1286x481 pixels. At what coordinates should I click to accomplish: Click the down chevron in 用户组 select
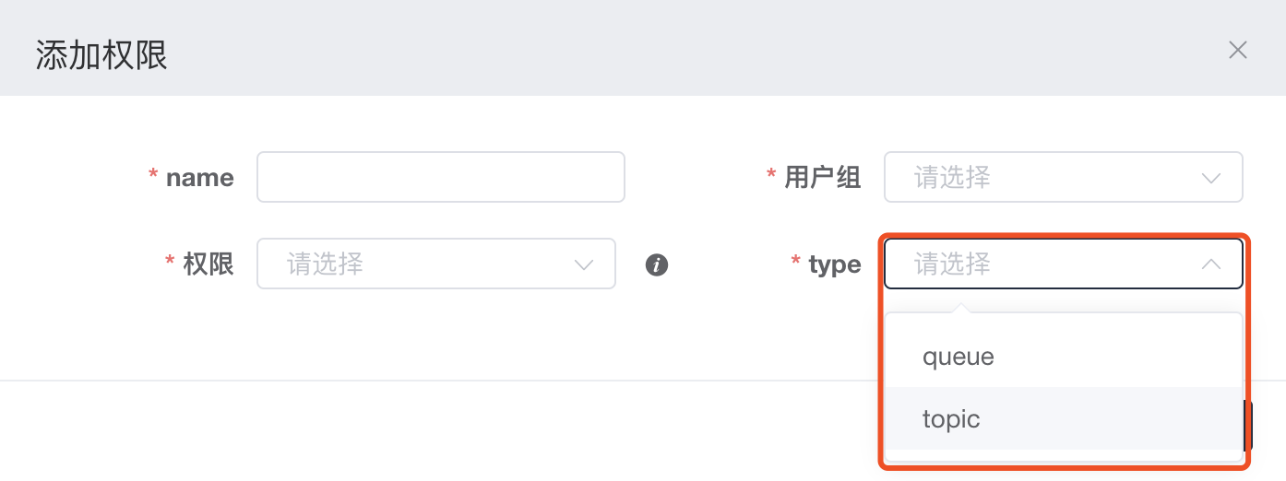pyautogui.click(x=1211, y=178)
